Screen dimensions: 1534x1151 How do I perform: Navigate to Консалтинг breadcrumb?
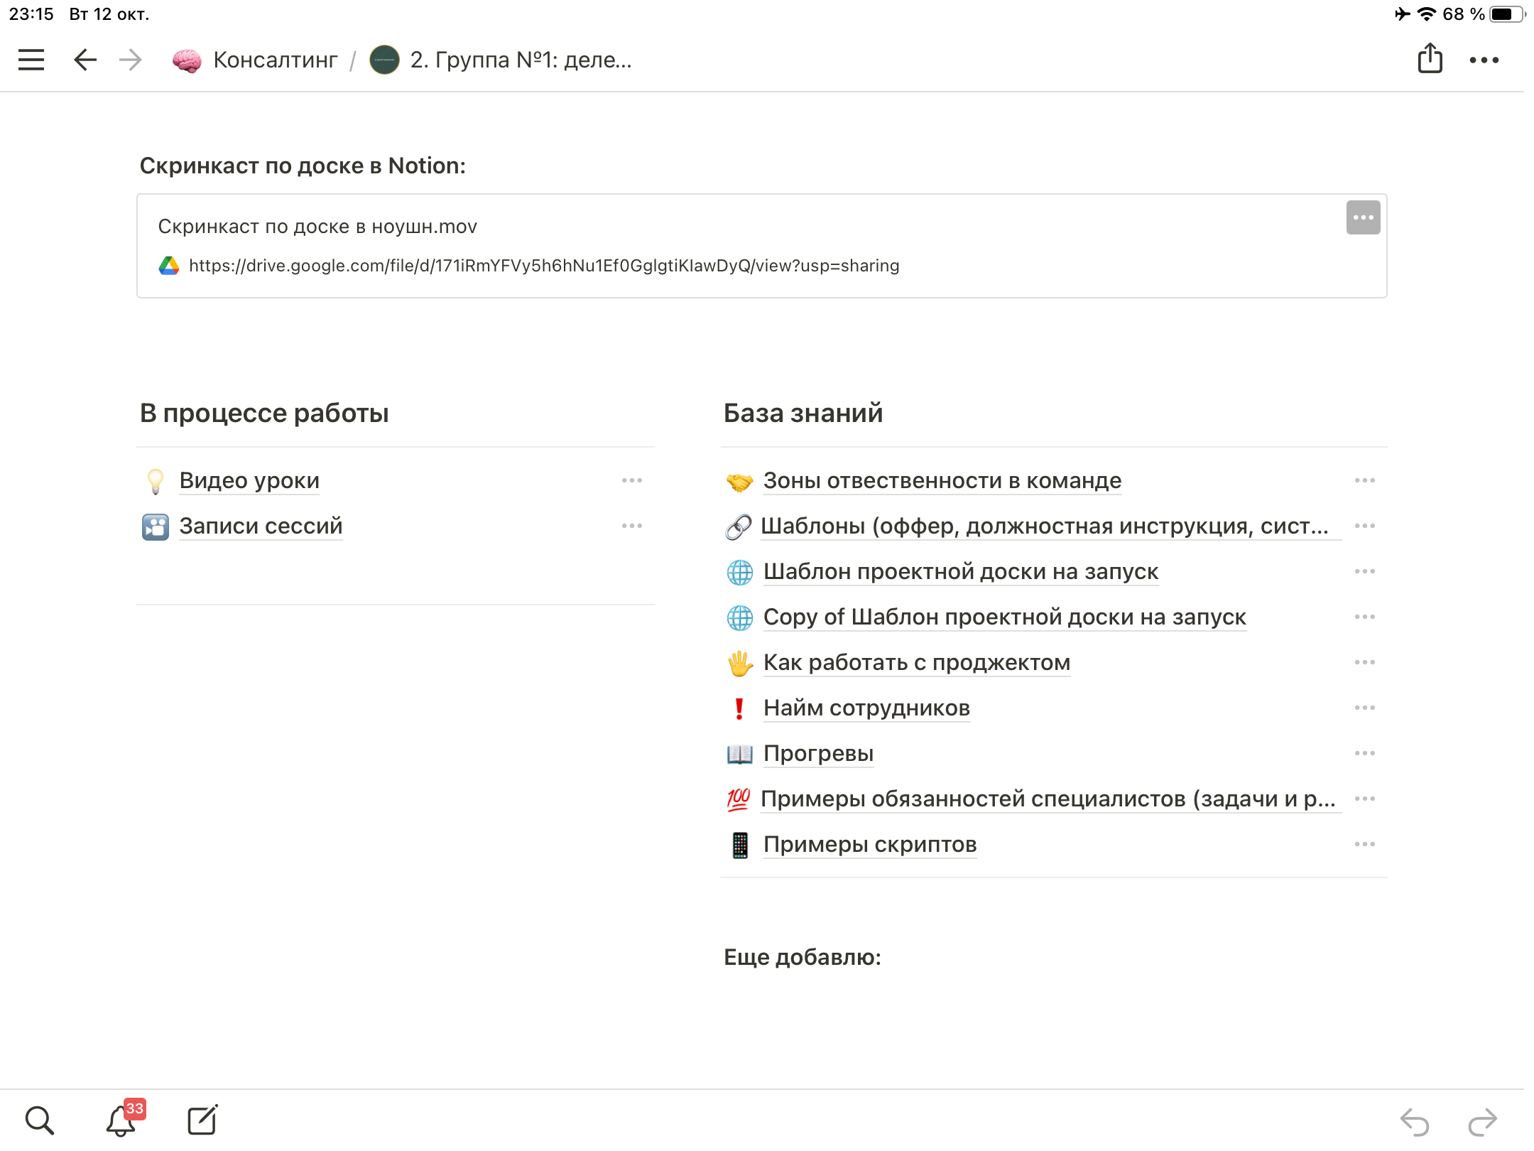point(275,60)
